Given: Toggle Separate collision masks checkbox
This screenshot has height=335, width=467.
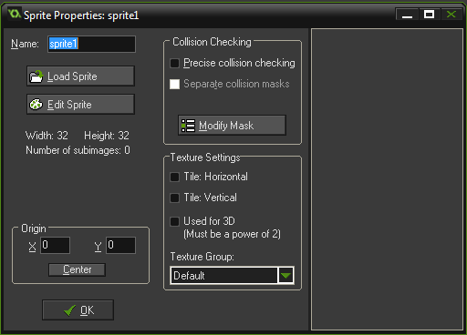Looking at the screenshot, I should 174,84.
